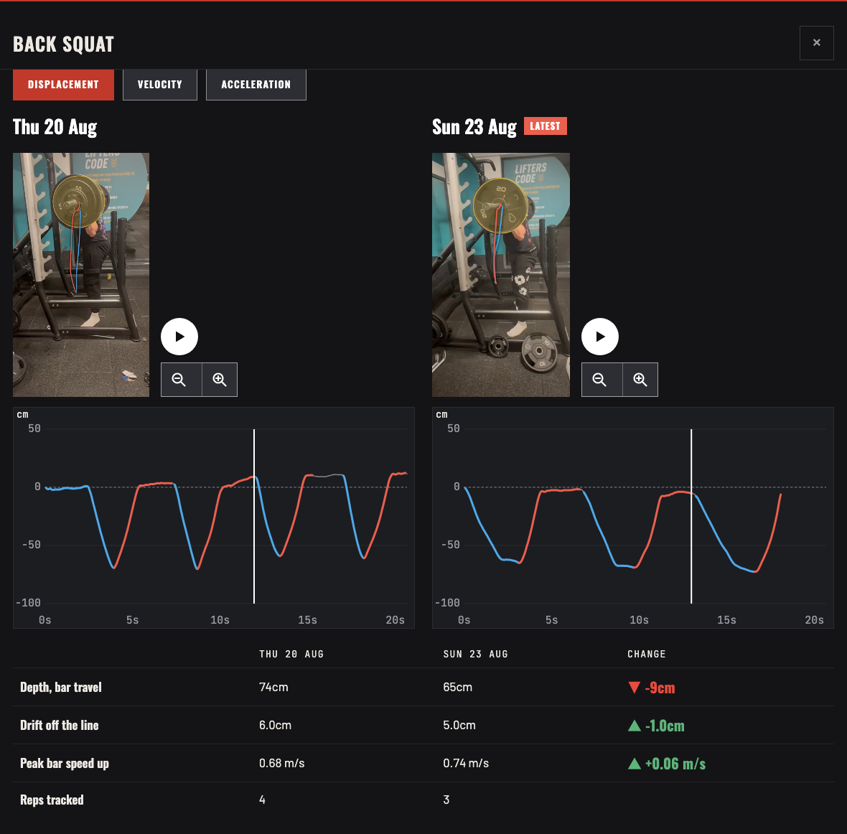Click the red down-triangle icon in Depth row
847x834 pixels.
pyautogui.click(x=634, y=688)
